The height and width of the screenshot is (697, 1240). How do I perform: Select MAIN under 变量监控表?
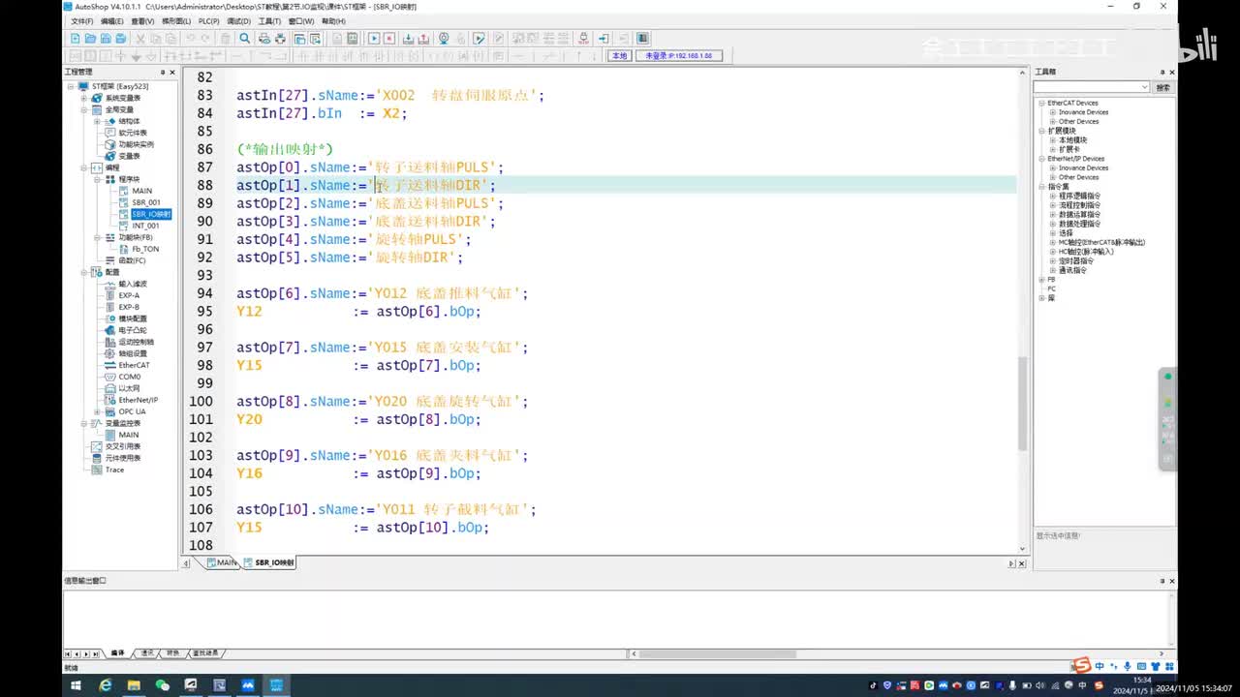tap(129, 435)
